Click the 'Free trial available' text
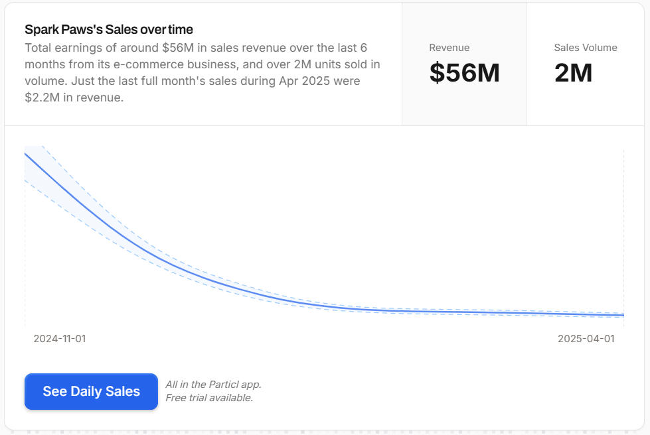The image size is (650, 435). (209, 398)
